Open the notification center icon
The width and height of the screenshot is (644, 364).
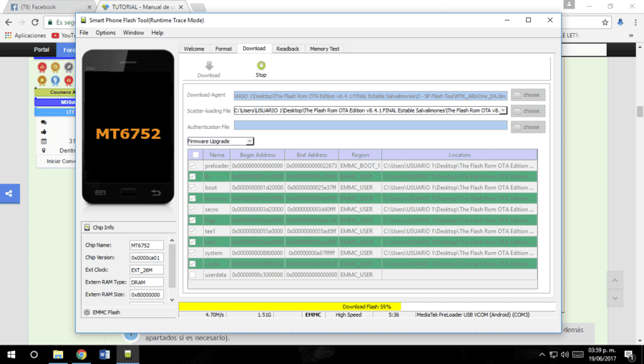[629, 355]
